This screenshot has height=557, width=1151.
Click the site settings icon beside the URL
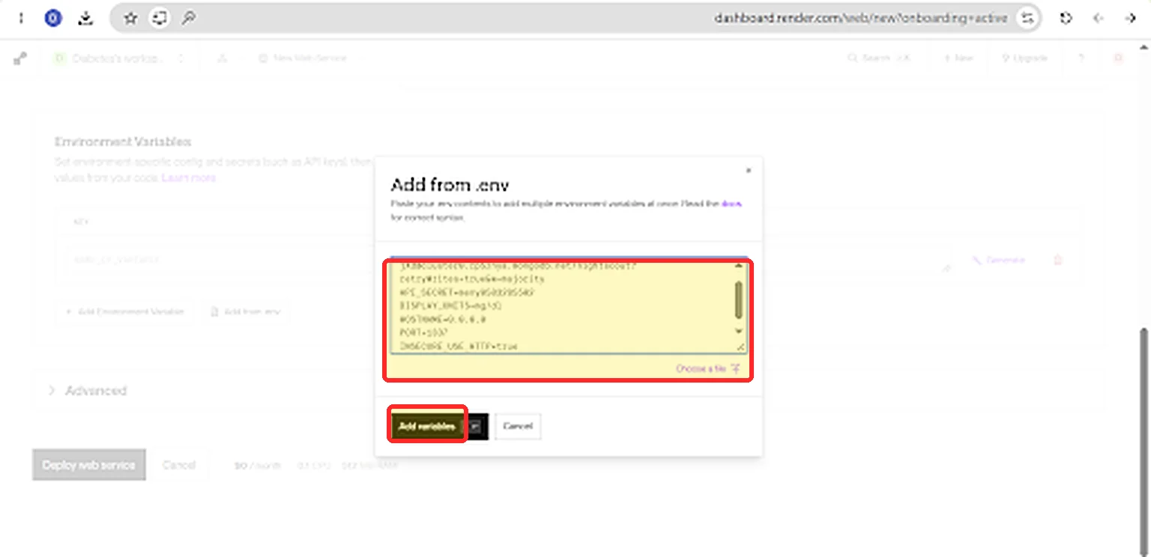[x=1028, y=18]
